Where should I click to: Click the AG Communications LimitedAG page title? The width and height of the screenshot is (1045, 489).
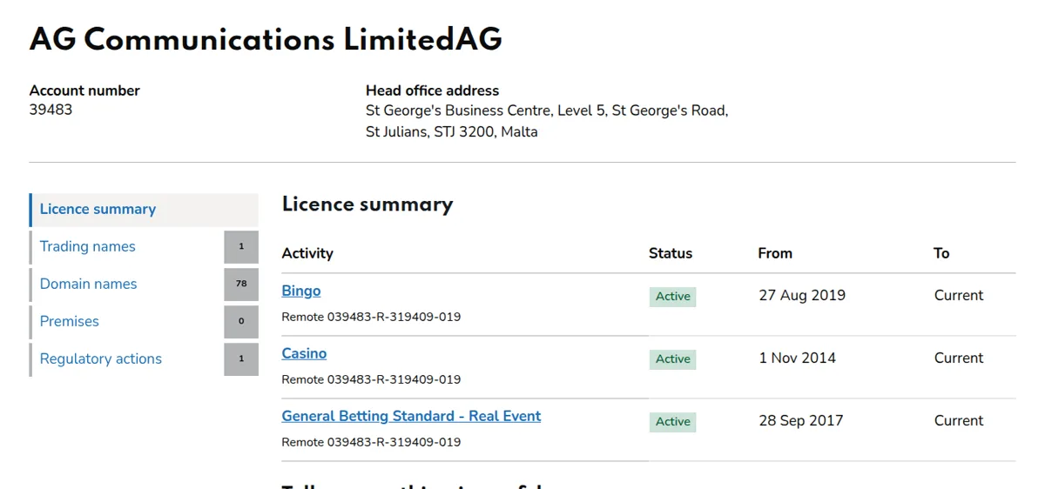click(266, 40)
